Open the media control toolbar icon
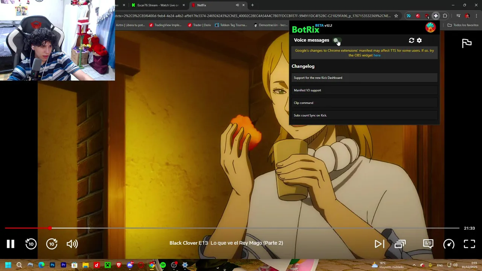 [458, 16]
